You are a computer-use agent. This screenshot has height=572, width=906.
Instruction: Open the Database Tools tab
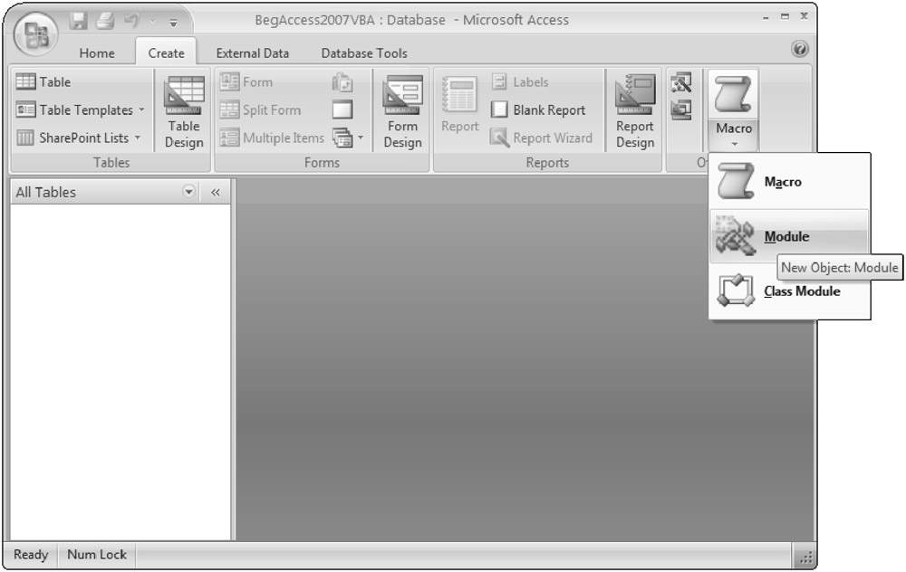click(364, 53)
